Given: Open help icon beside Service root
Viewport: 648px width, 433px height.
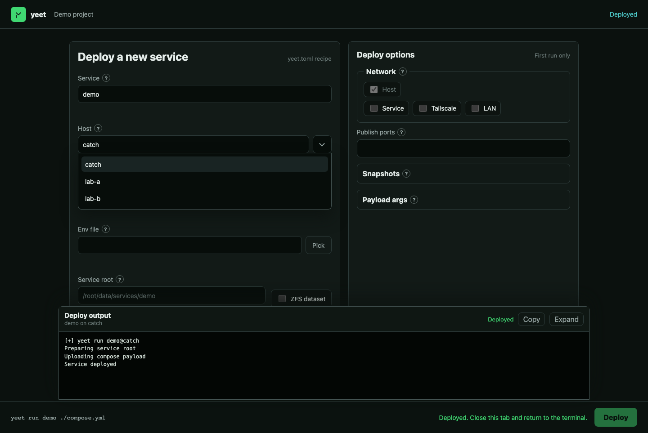Looking at the screenshot, I should [120, 279].
